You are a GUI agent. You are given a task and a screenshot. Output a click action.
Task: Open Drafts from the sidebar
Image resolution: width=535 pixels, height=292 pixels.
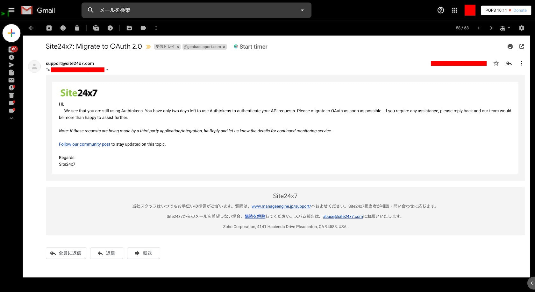point(11,72)
